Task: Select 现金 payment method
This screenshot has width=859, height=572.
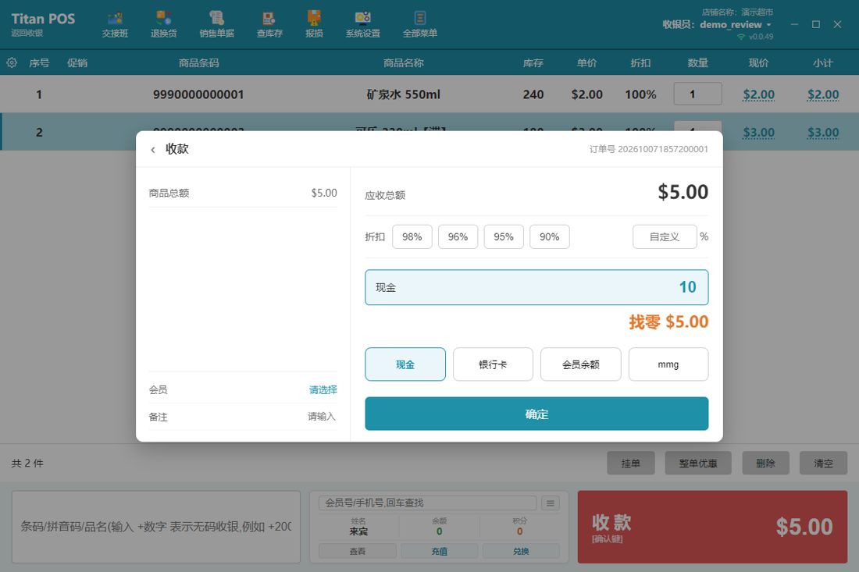Action: 405,364
